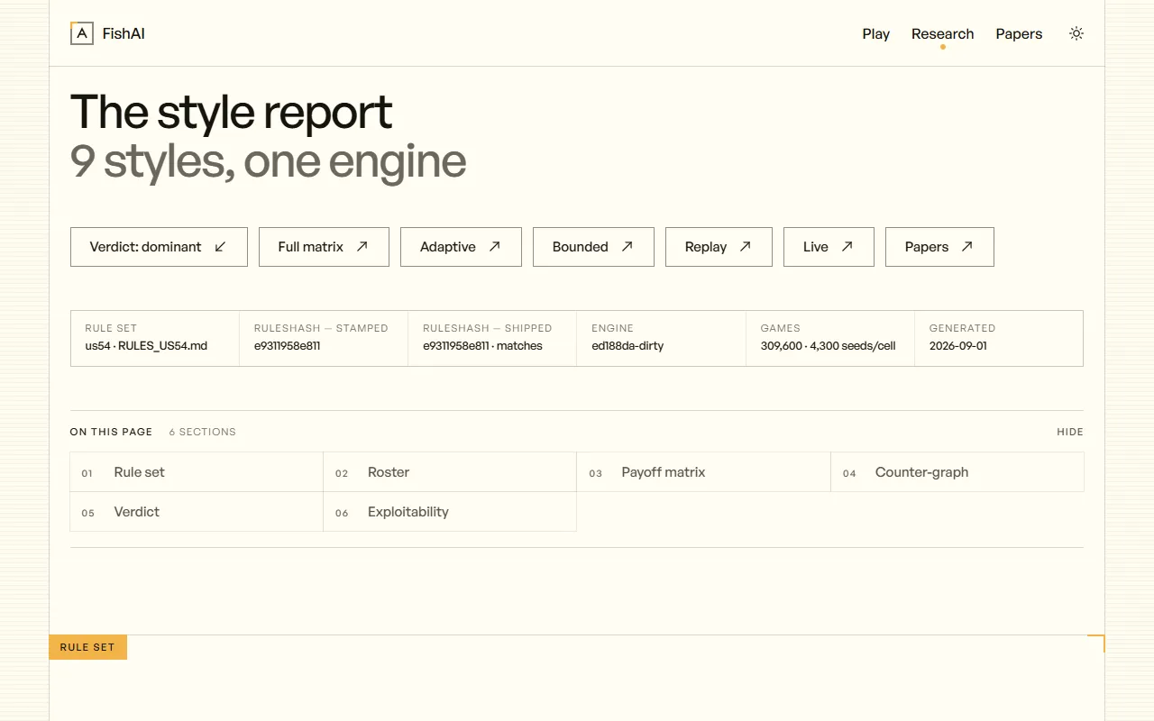Open the Adaptive report button
Viewport: 1154px width, 721px height.
click(x=461, y=247)
